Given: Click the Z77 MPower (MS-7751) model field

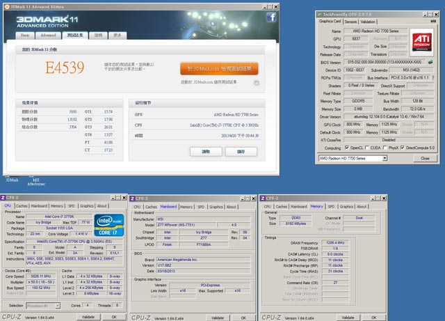Looking at the screenshot, I should point(186,225).
